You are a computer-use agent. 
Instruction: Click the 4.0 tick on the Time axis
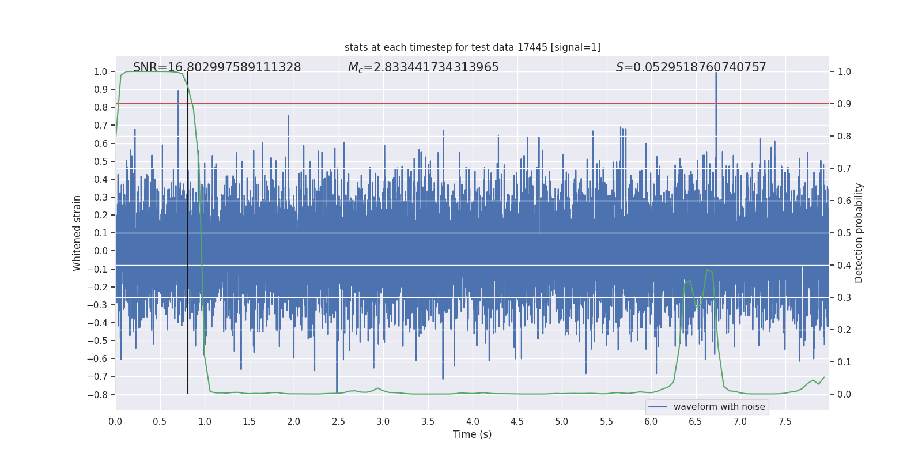[473, 421]
